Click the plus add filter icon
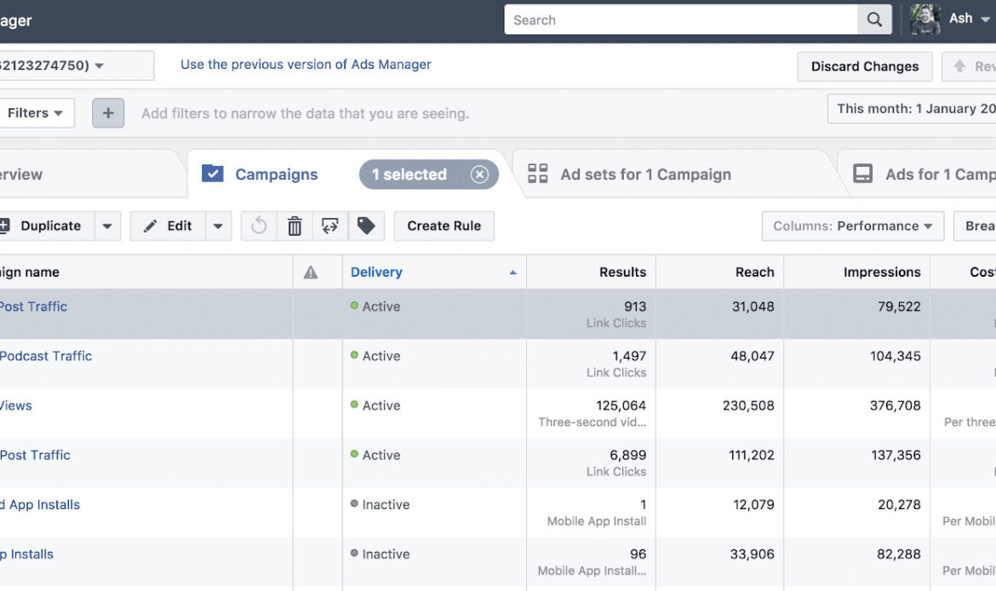Image resolution: width=996 pixels, height=591 pixels. tap(108, 113)
